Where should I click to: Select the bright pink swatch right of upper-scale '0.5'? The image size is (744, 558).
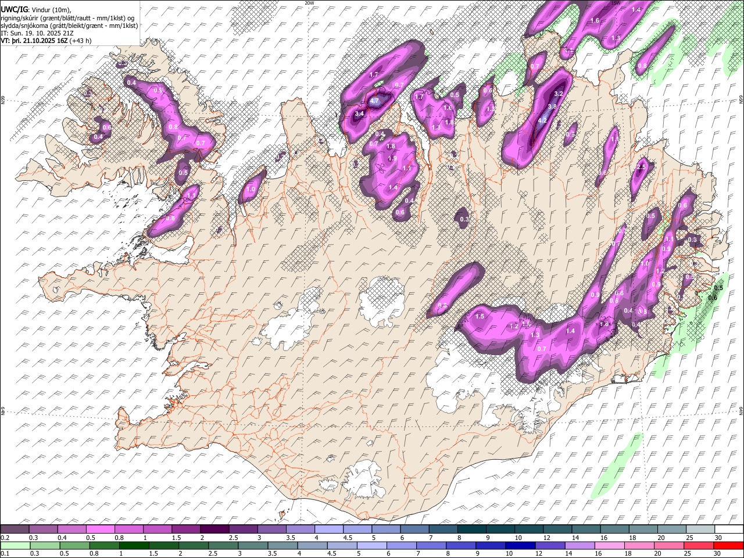(x=102, y=530)
